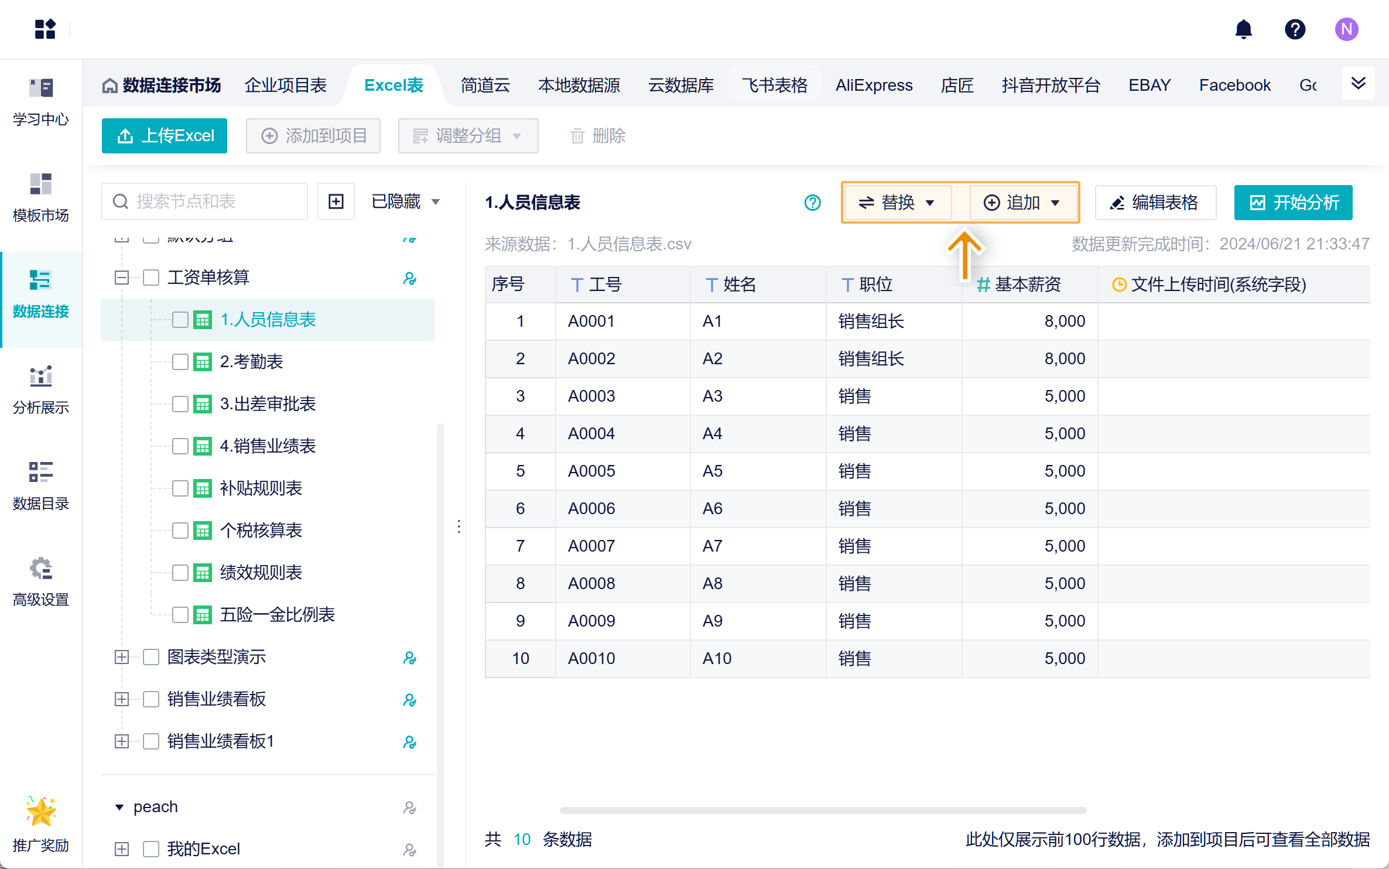This screenshot has width=1389, height=869.
Task: Open the 替换 dropdown
Action: 897,203
